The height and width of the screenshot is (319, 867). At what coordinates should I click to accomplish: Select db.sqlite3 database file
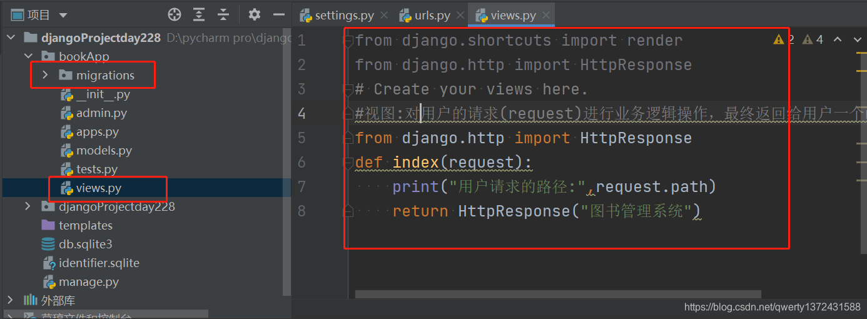pyautogui.click(x=86, y=244)
